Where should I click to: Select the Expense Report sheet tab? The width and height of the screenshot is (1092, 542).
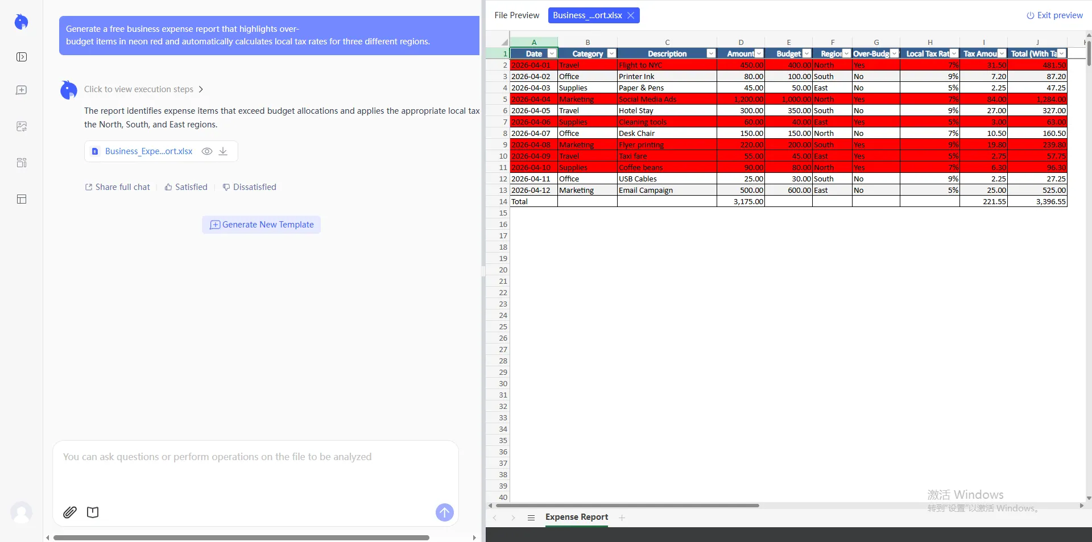click(x=576, y=517)
